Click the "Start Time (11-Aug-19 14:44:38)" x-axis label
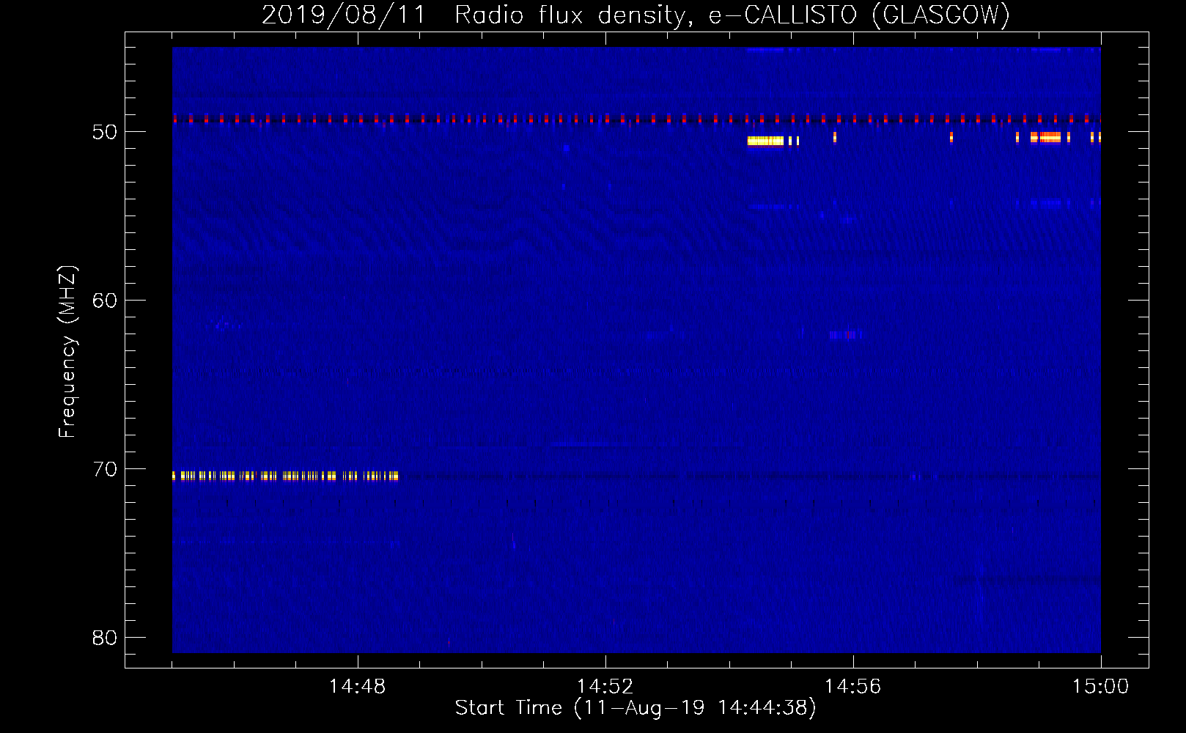Viewport: 1186px width, 733px height. [x=636, y=708]
